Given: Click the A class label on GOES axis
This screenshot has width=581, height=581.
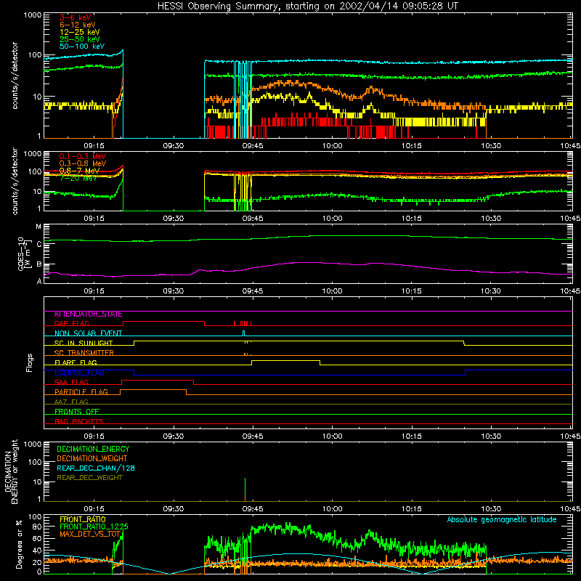Looking at the screenshot, I should point(39,281).
